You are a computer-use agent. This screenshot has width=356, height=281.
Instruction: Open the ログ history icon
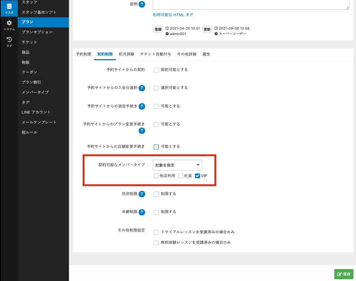[9, 41]
